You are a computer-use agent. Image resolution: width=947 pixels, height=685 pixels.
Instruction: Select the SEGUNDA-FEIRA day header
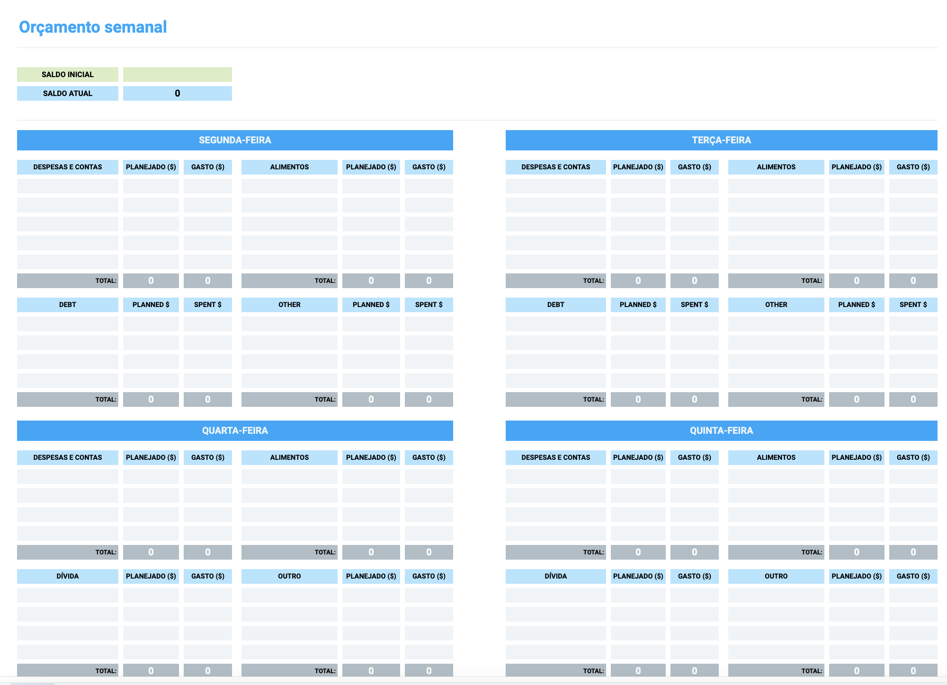click(x=235, y=140)
